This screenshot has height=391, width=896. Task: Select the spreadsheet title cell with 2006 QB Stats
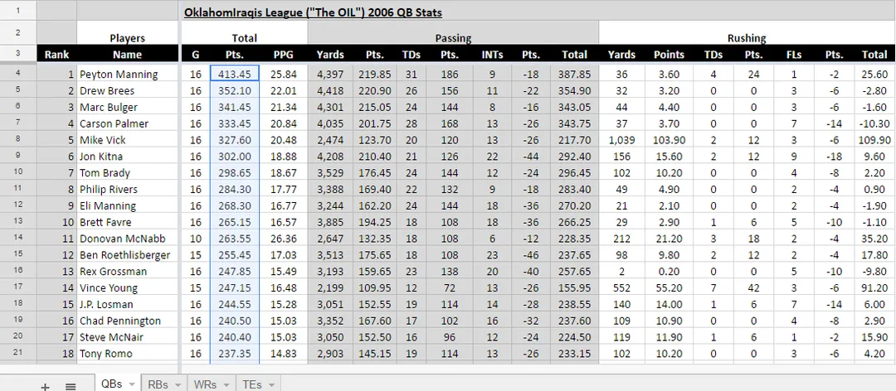[x=313, y=12]
